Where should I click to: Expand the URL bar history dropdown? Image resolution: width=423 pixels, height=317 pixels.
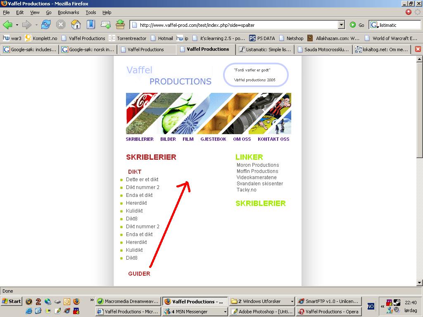tap(341, 25)
